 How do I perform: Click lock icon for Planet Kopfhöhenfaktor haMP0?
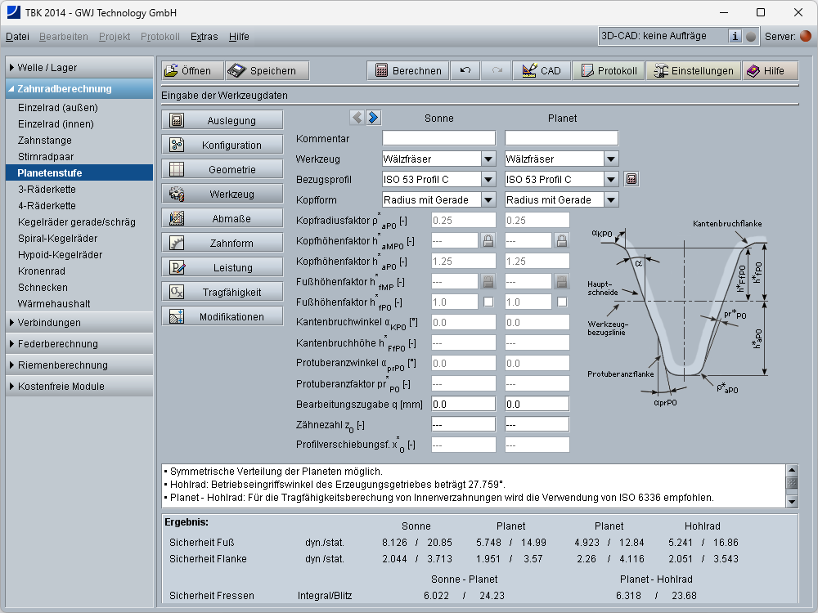coord(562,240)
